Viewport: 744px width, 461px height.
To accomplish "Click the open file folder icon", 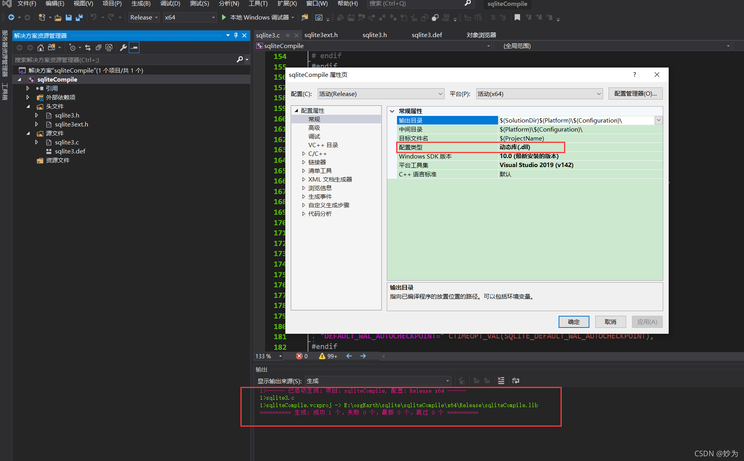I will click(58, 17).
